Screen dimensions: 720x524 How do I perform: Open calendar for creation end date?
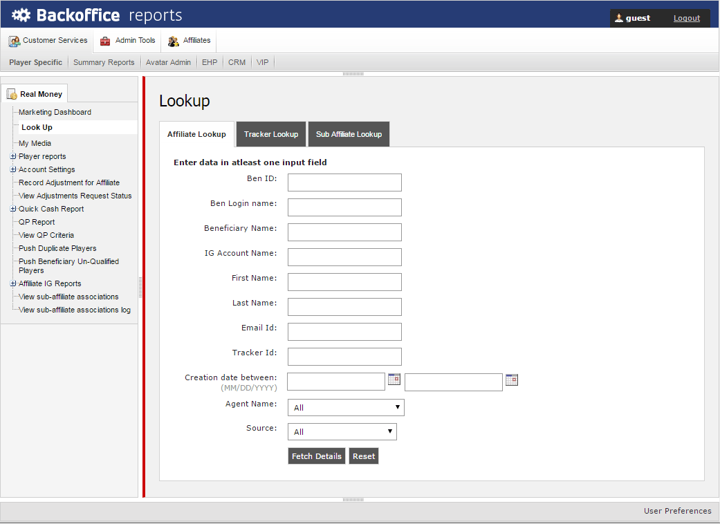(x=512, y=380)
